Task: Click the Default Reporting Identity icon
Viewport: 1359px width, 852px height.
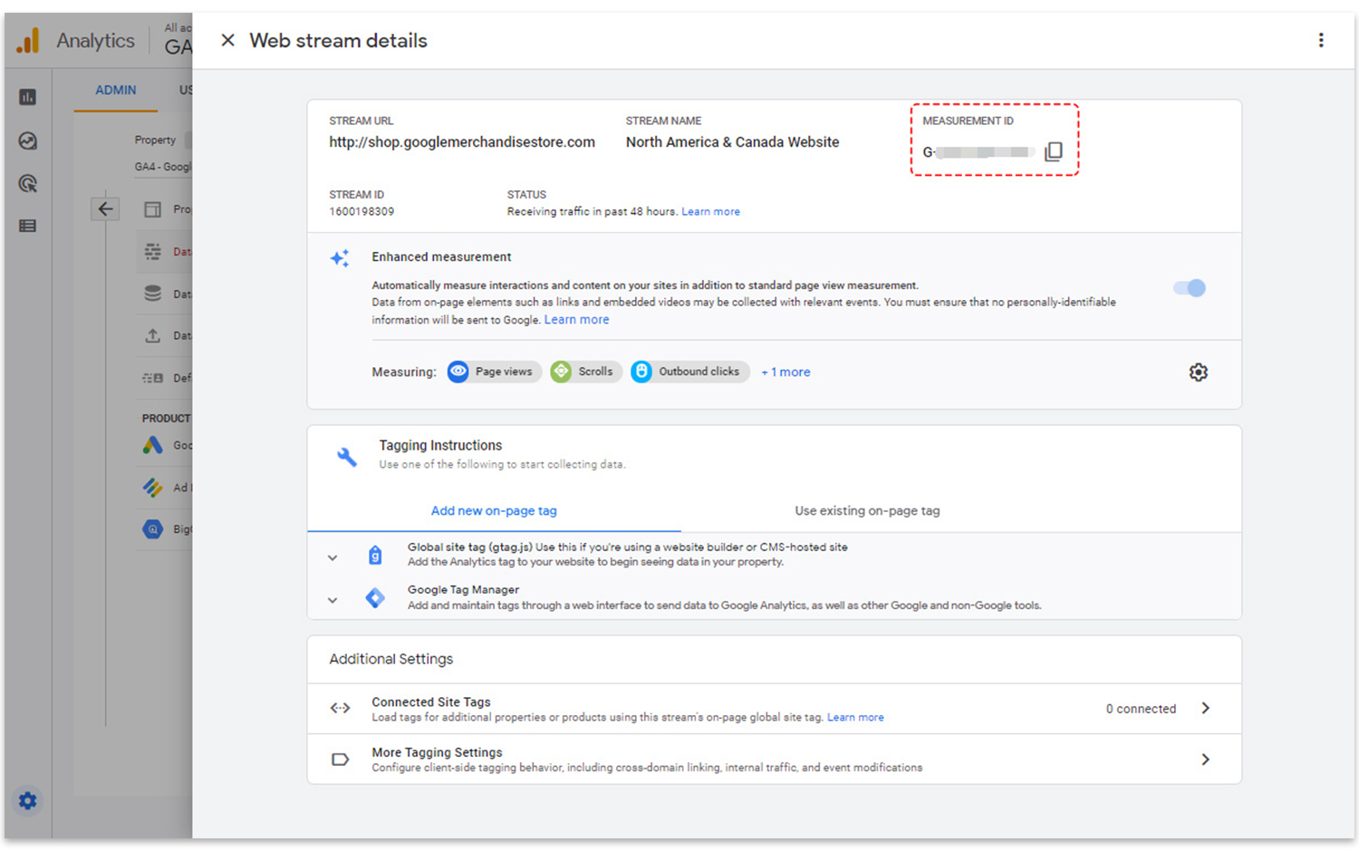Action: [153, 378]
